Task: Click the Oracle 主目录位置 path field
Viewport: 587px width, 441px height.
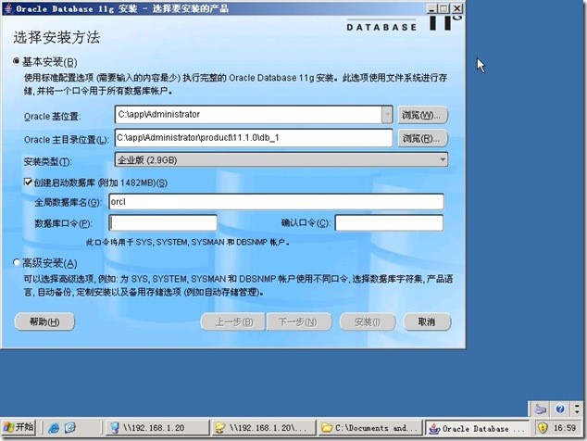Action: [252, 139]
